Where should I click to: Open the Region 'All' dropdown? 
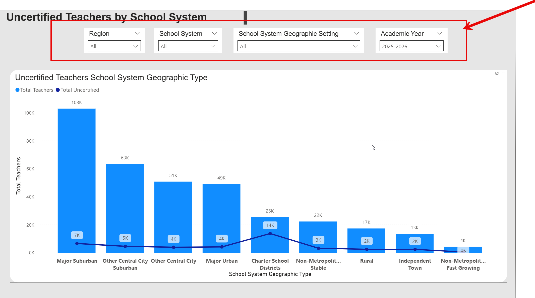(114, 46)
